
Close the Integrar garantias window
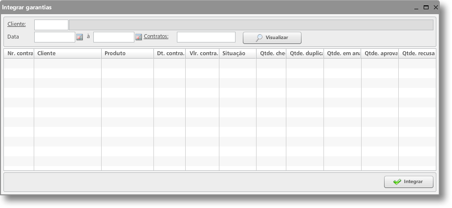tap(435, 8)
